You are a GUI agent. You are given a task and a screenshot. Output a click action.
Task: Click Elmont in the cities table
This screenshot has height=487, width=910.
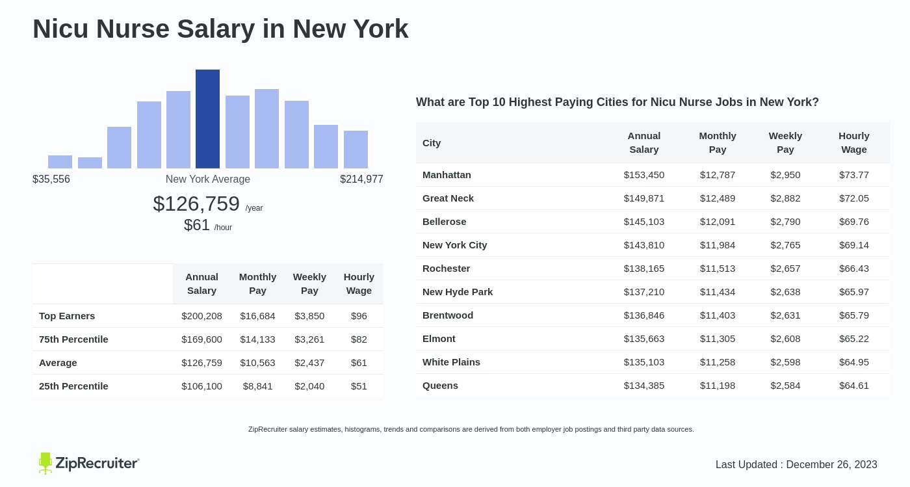(x=439, y=338)
